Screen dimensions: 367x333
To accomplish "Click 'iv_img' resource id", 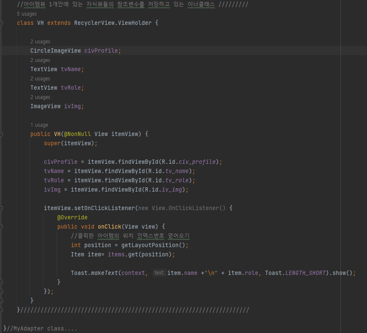I will pos(172,189).
